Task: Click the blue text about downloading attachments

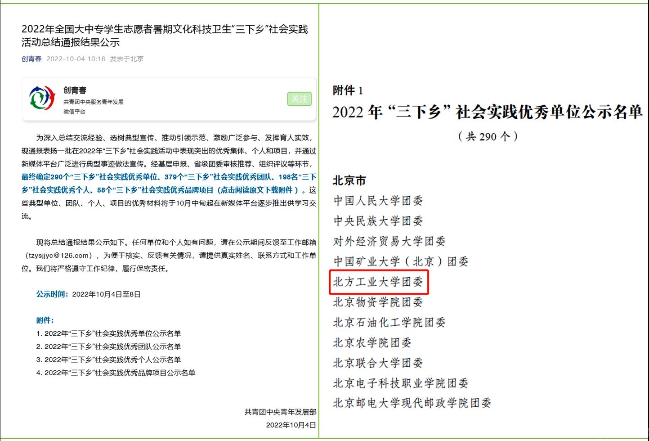Action: (168, 184)
